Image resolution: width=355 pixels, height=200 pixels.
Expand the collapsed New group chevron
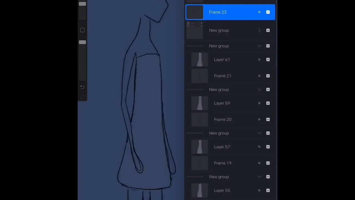[259, 30]
